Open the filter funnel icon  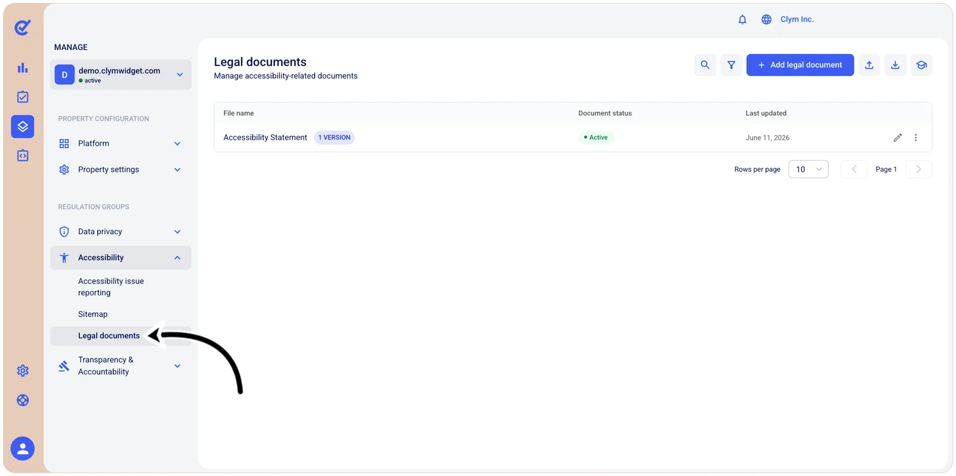[731, 65]
